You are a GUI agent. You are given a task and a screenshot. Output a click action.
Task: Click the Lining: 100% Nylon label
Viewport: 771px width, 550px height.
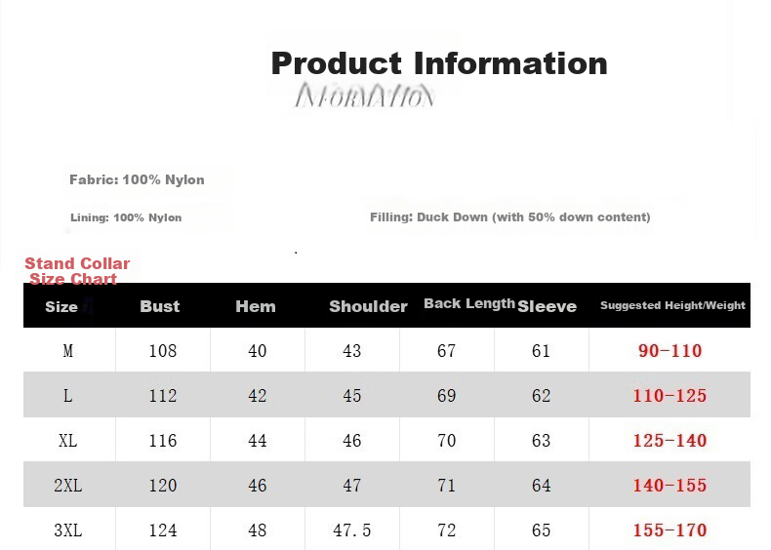(126, 217)
